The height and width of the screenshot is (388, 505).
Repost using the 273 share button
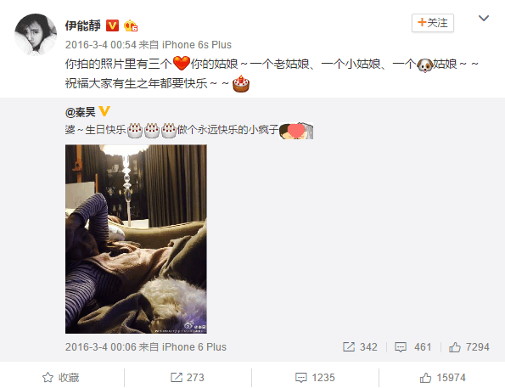(187, 377)
